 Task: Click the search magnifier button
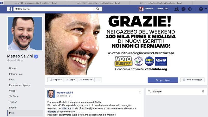tap(98, 9)
